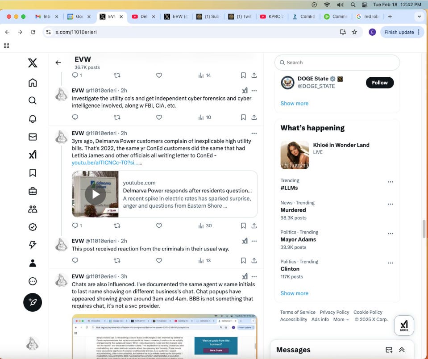Start a new message from Messages drawer
Viewport: 428px width, 359px height.
(389, 350)
